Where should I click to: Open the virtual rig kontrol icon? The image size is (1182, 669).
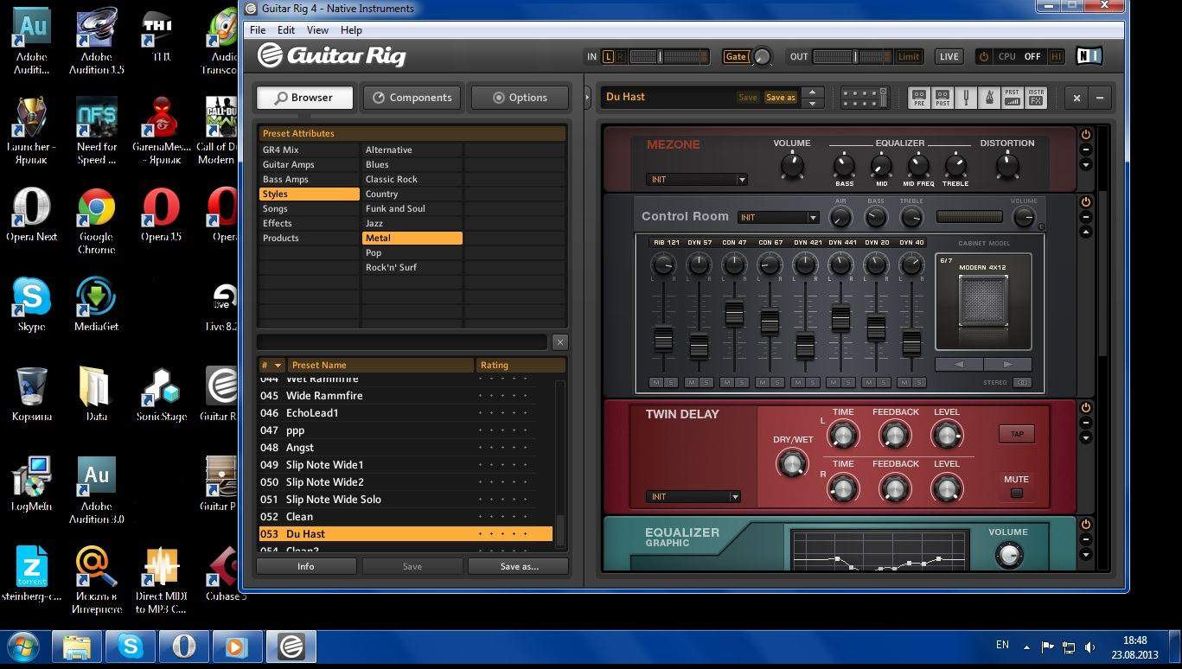point(864,97)
